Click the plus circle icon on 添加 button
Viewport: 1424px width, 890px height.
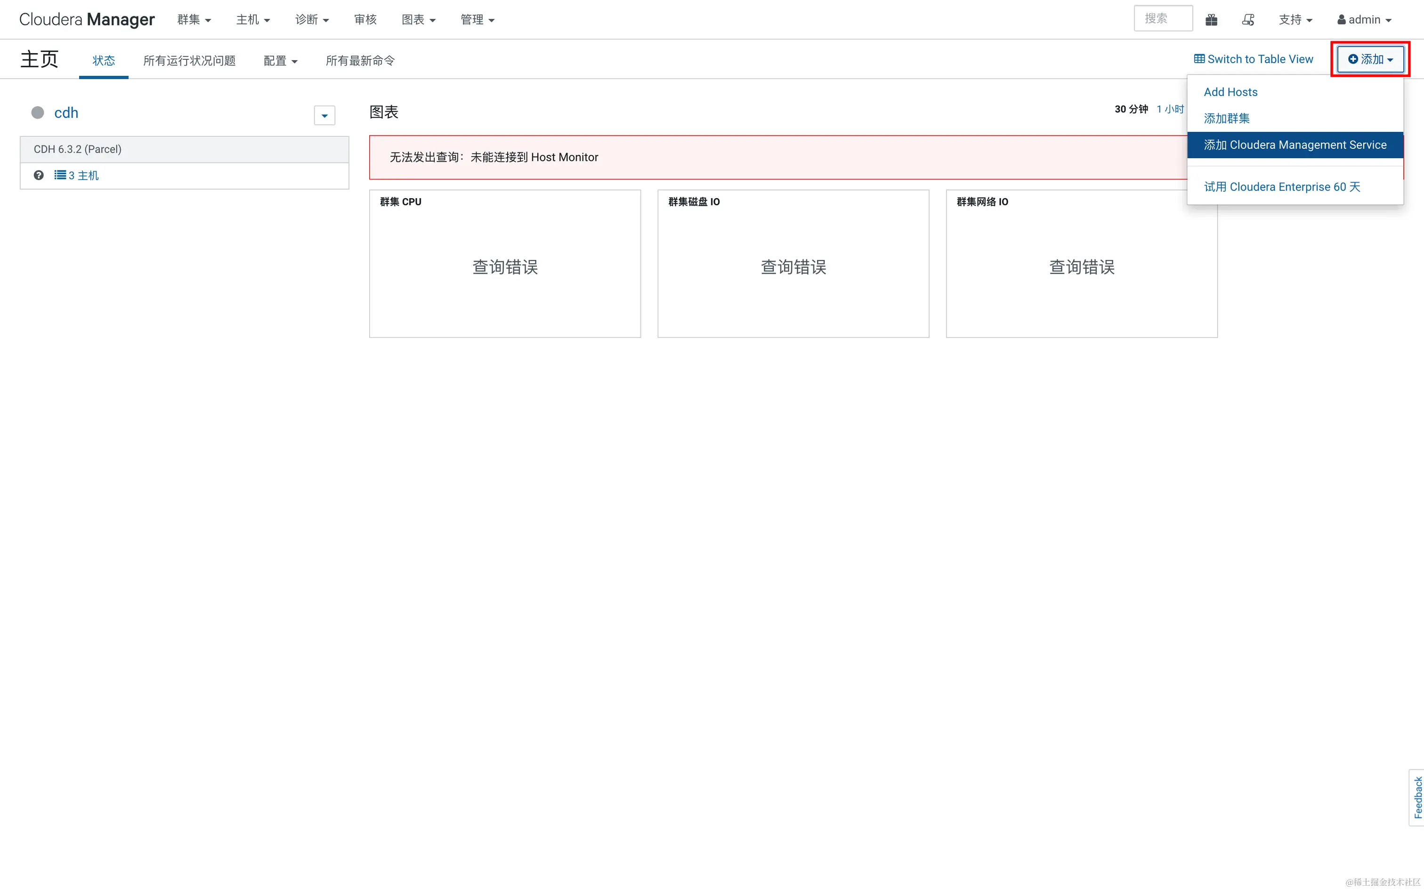pos(1353,59)
